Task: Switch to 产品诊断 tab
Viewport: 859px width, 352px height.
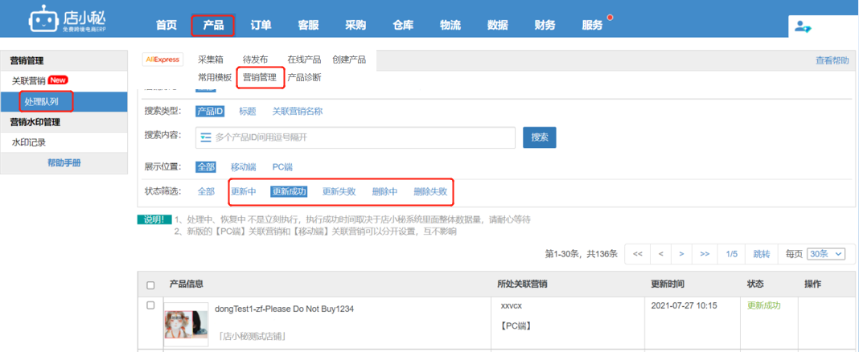Action: pos(305,78)
